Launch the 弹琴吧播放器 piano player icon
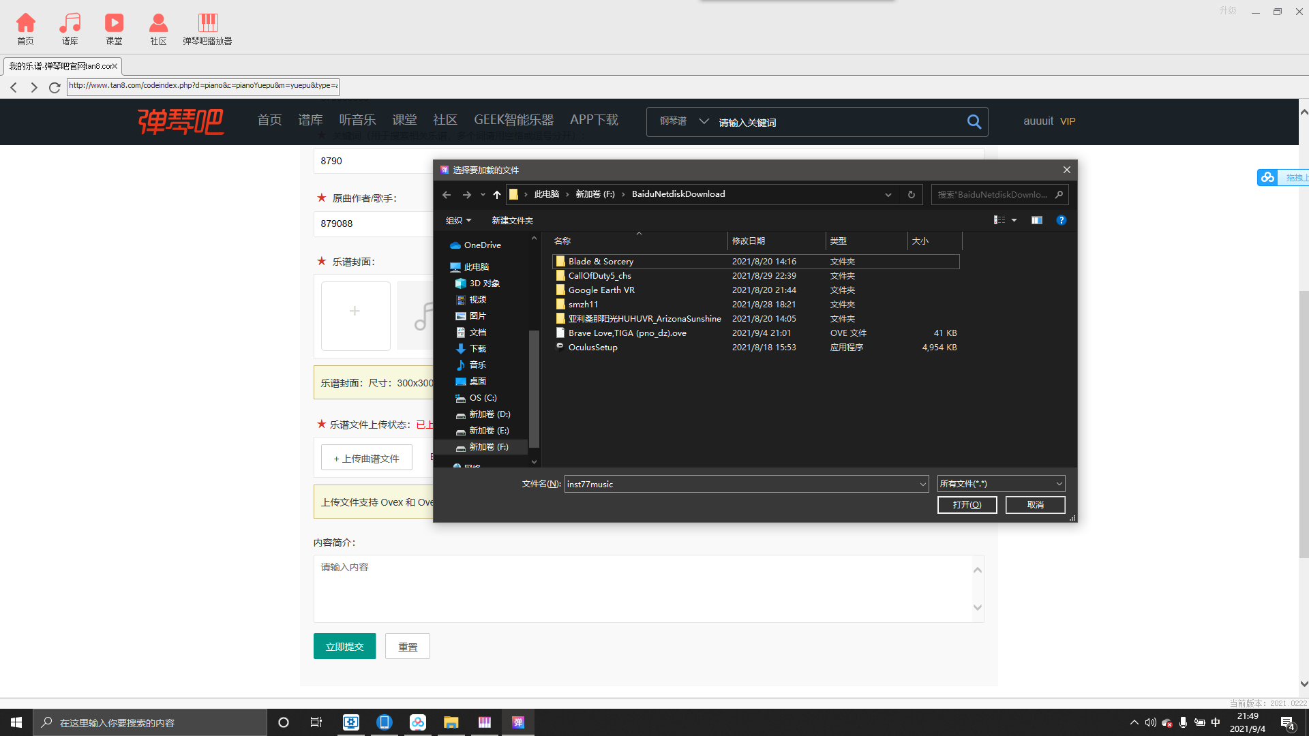The height and width of the screenshot is (736, 1309). point(207,29)
